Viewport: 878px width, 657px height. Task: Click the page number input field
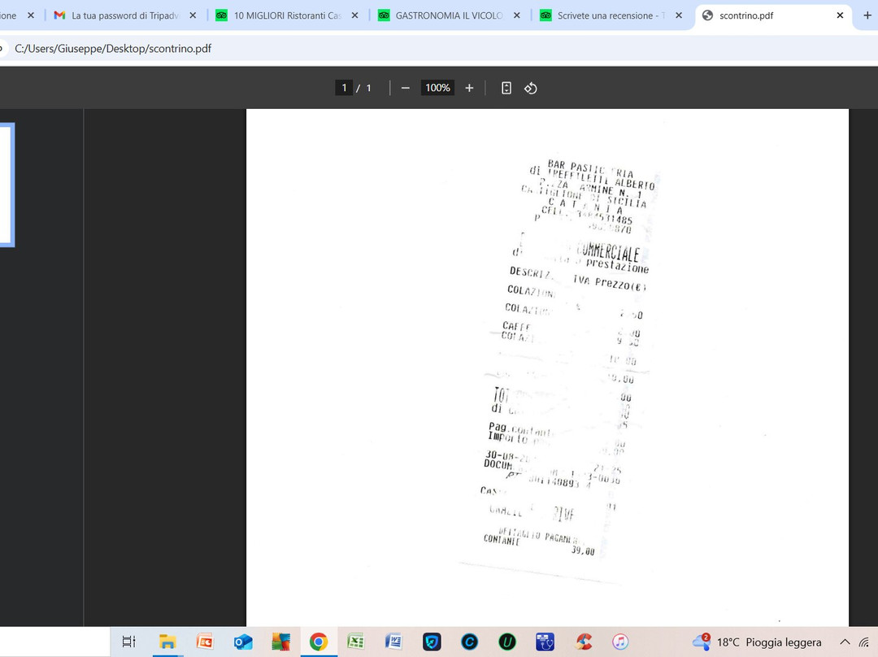pos(344,88)
